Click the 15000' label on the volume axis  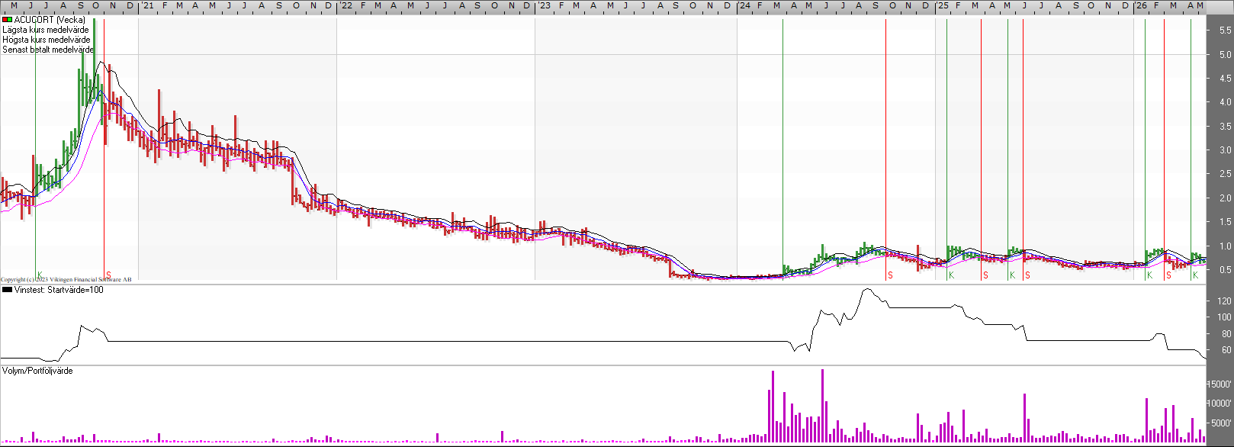(1220, 384)
